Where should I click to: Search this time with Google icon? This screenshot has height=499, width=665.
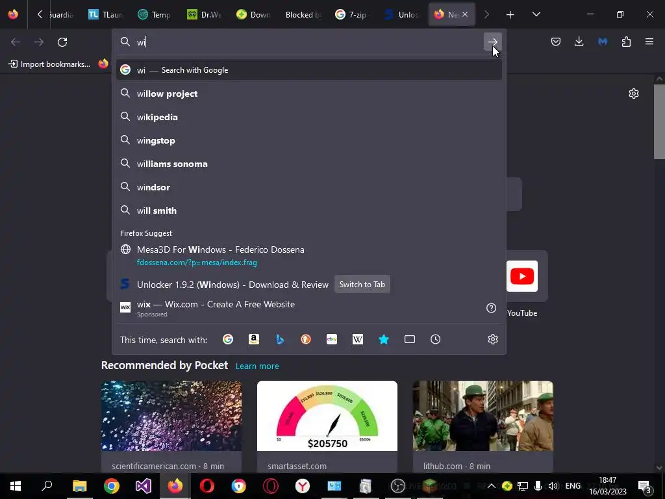pyautogui.click(x=228, y=339)
